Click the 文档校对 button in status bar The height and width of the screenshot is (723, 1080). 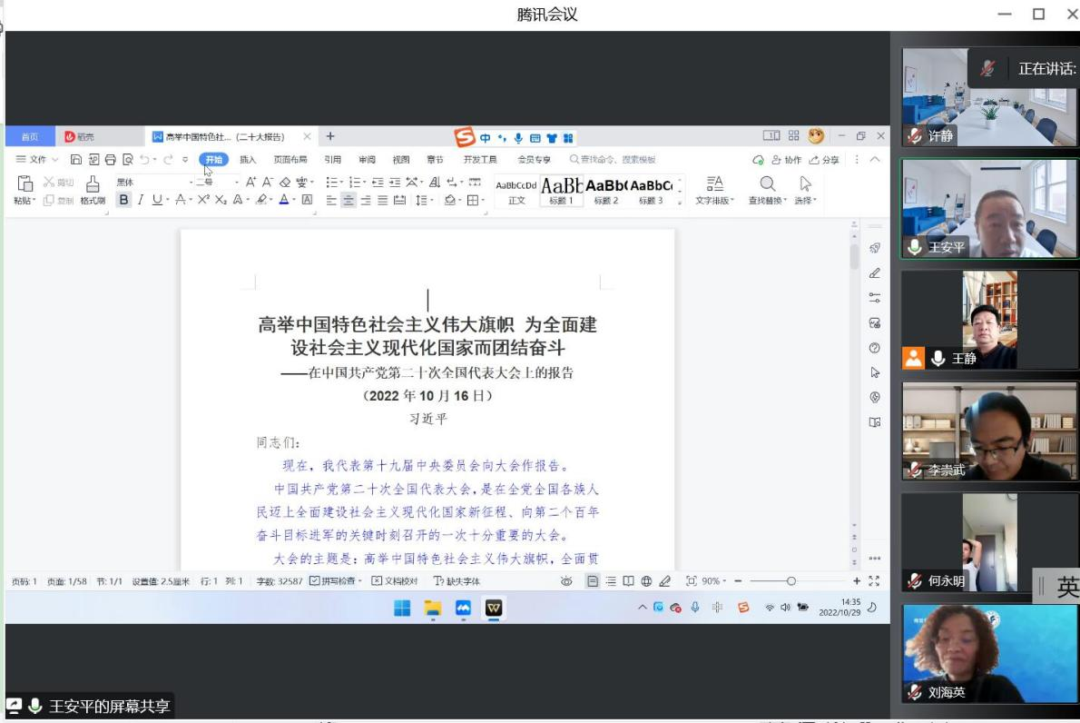point(396,581)
